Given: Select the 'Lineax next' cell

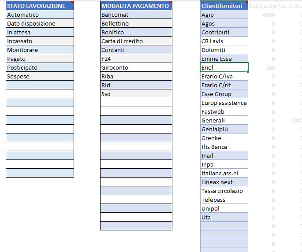Looking at the screenshot, I should pyautogui.click(x=224, y=182).
